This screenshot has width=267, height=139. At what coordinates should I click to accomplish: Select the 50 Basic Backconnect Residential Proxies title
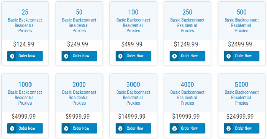79,21
